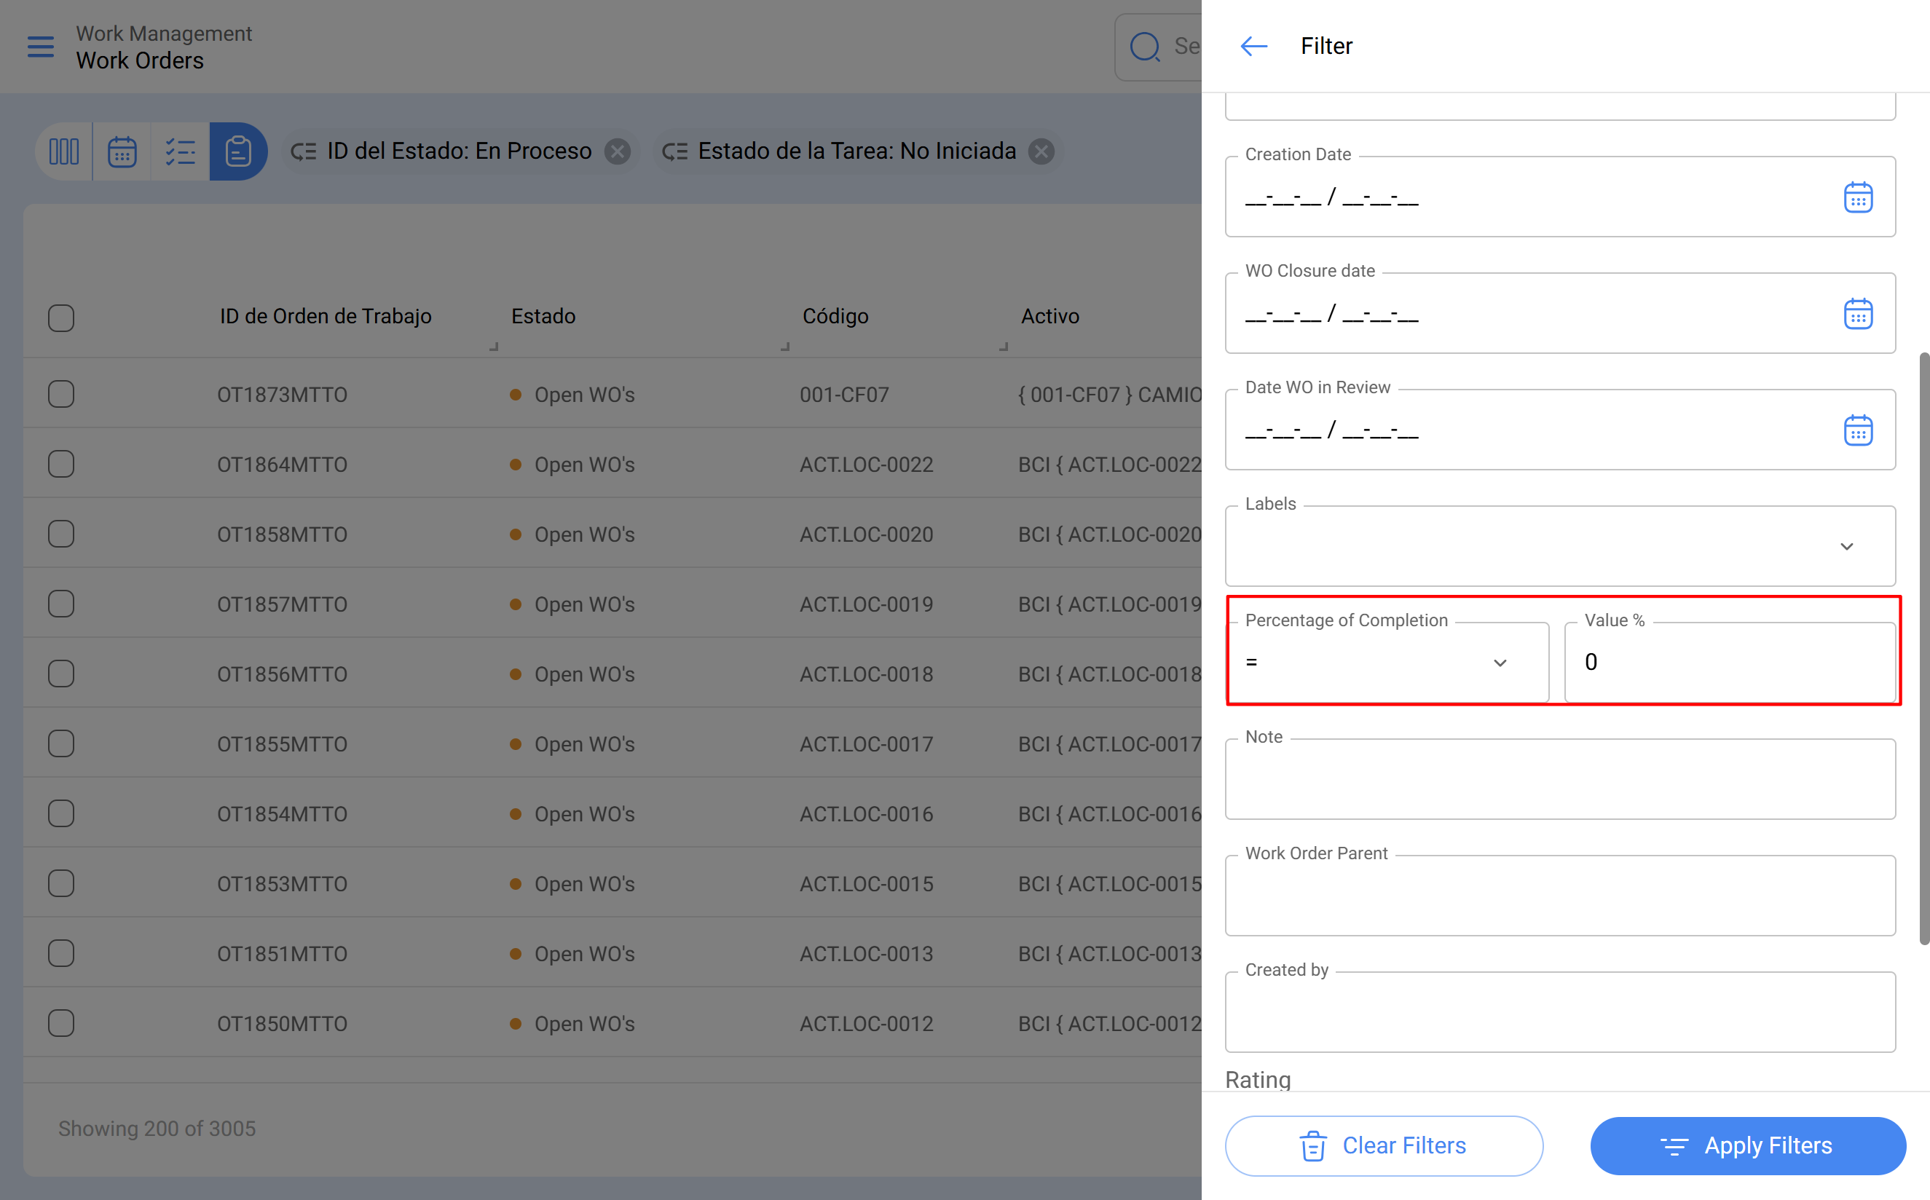The height and width of the screenshot is (1200, 1930).
Task: Check the select-all header checkbox
Action: click(61, 317)
